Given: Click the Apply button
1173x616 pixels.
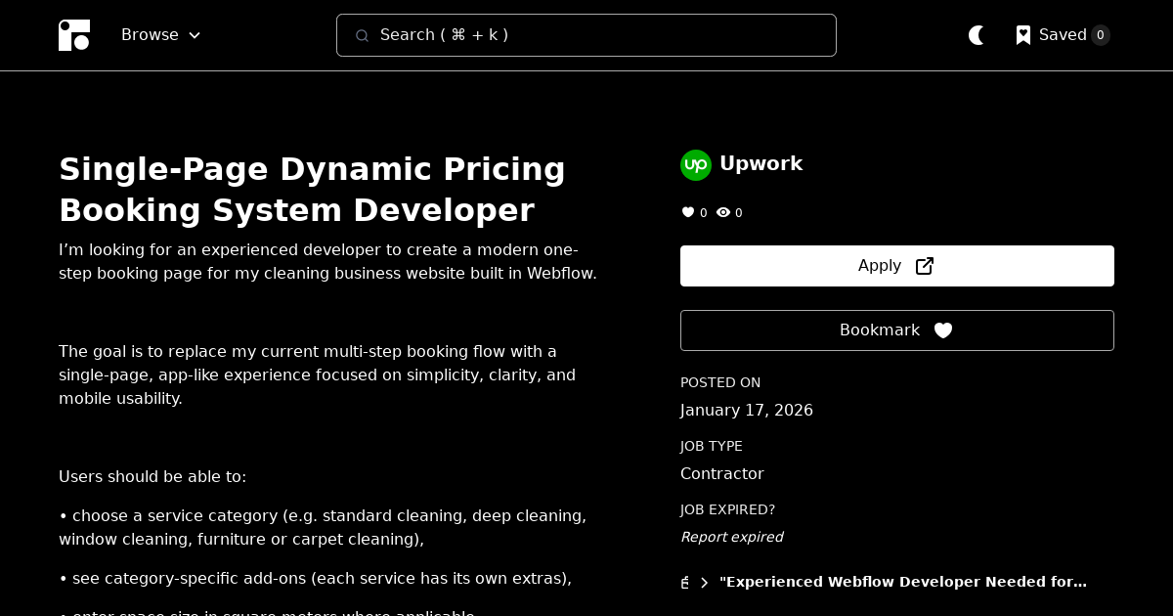Looking at the screenshot, I should pos(896,265).
